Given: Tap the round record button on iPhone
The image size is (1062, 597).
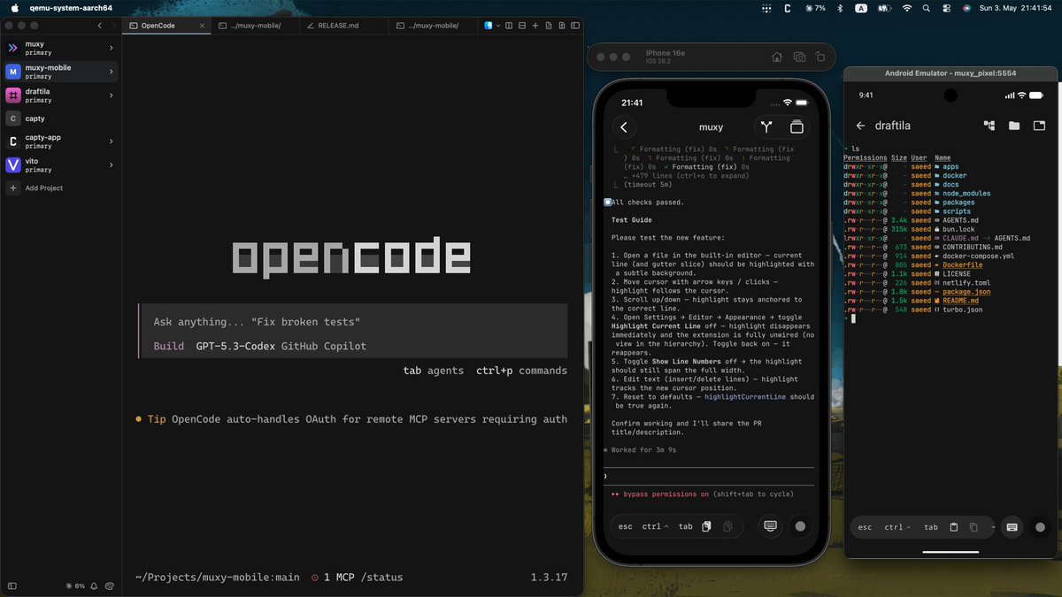Looking at the screenshot, I should click(x=800, y=526).
